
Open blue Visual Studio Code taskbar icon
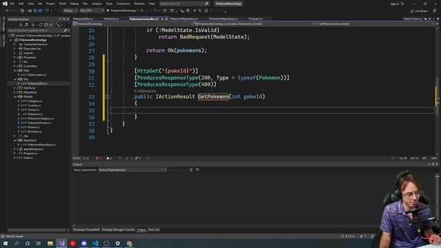(x=95, y=243)
